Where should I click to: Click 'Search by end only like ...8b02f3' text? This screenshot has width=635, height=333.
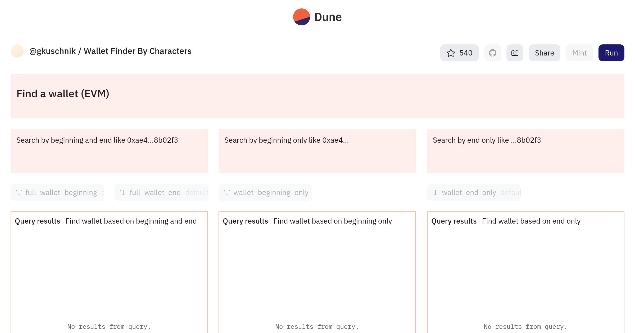(x=487, y=140)
